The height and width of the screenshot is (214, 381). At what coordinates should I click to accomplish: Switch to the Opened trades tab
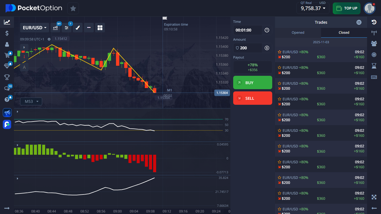298,33
